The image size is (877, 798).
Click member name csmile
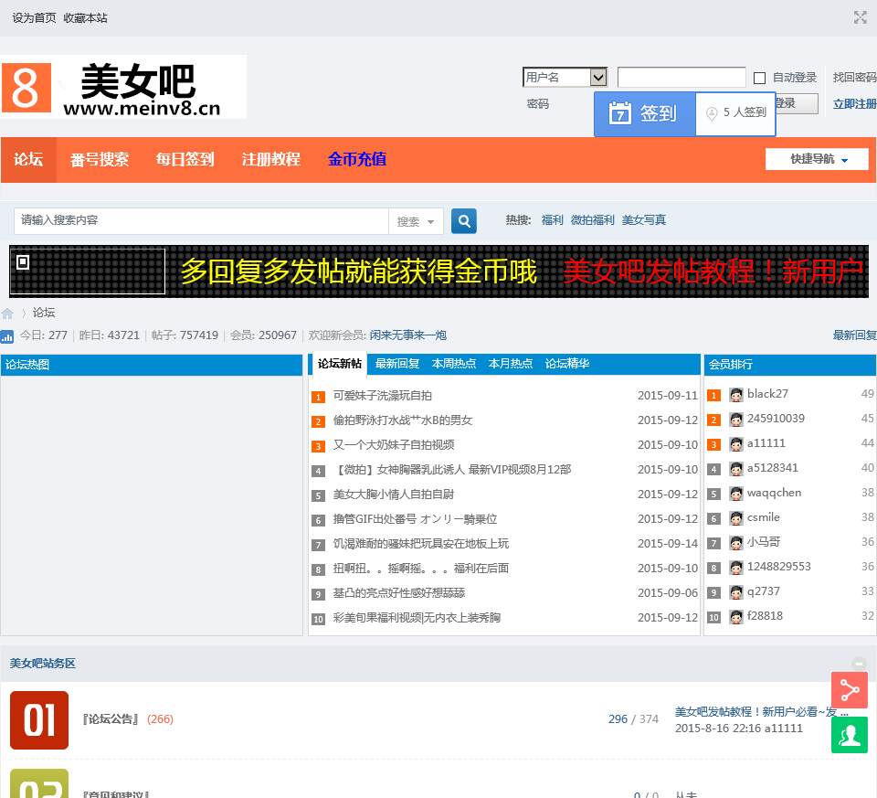tap(764, 517)
